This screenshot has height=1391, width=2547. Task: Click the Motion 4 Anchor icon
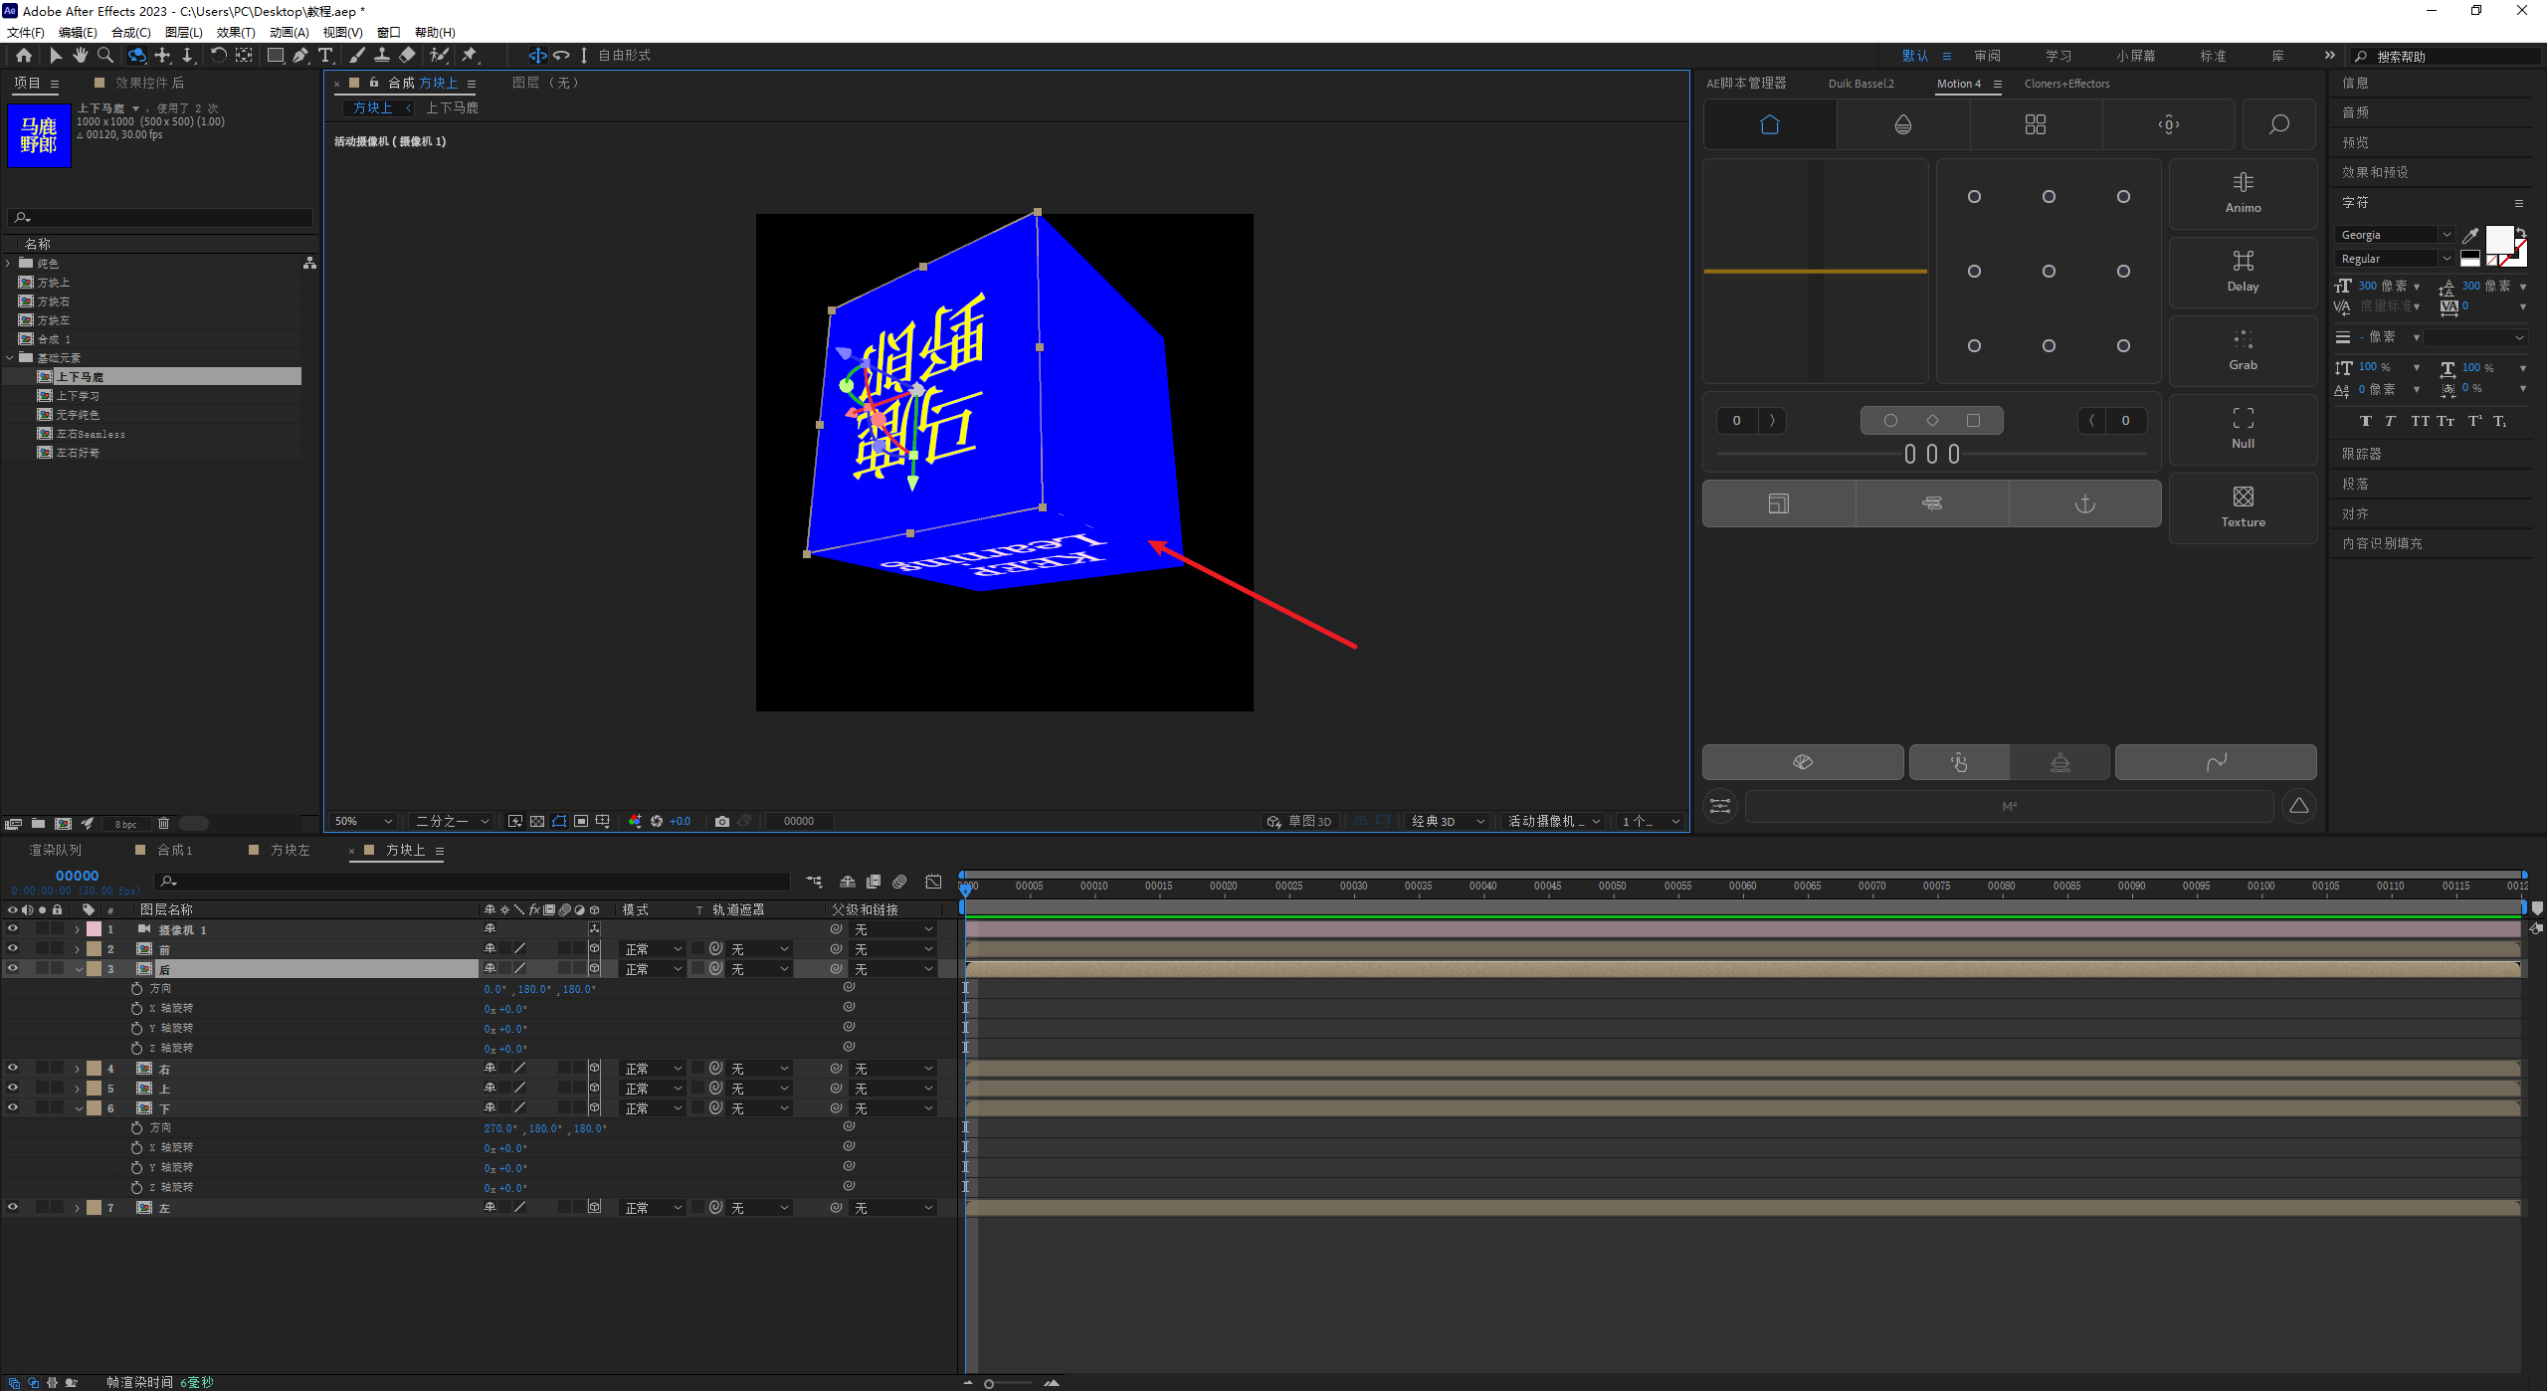2084,503
